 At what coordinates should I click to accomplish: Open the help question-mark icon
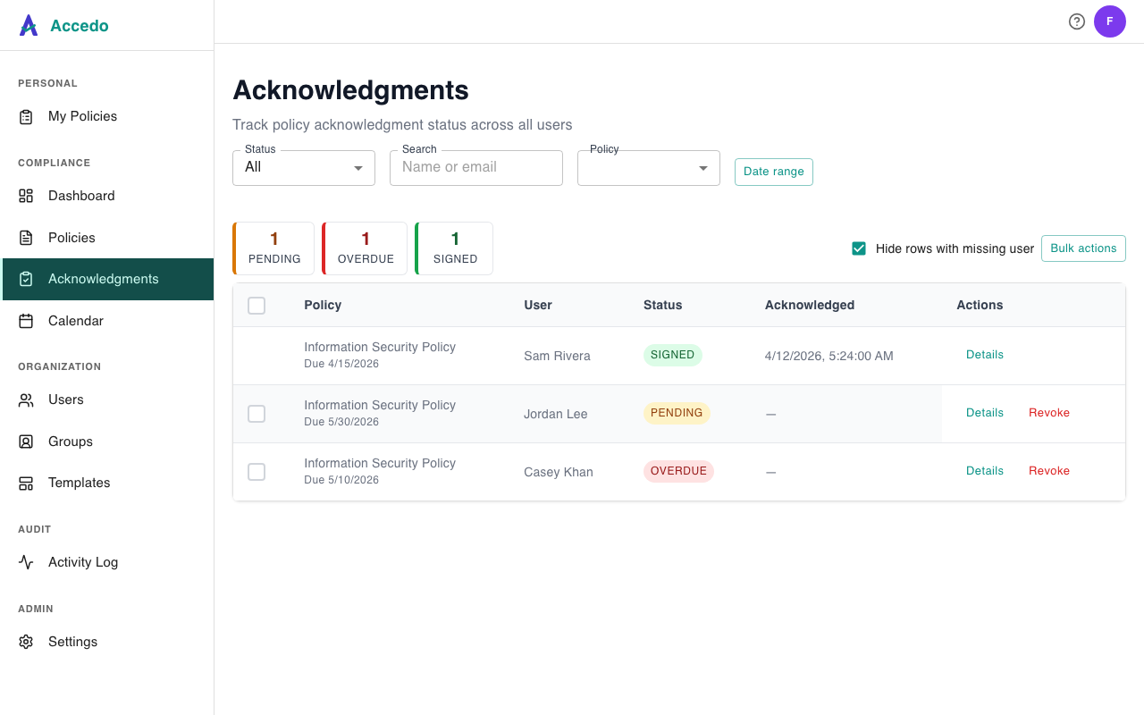click(1077, 21)
